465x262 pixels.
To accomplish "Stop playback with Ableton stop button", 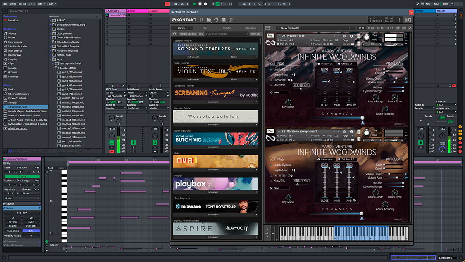I will coord(200,4).
